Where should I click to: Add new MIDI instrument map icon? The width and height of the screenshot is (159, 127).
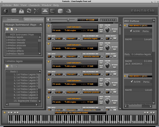coord(7,29)
